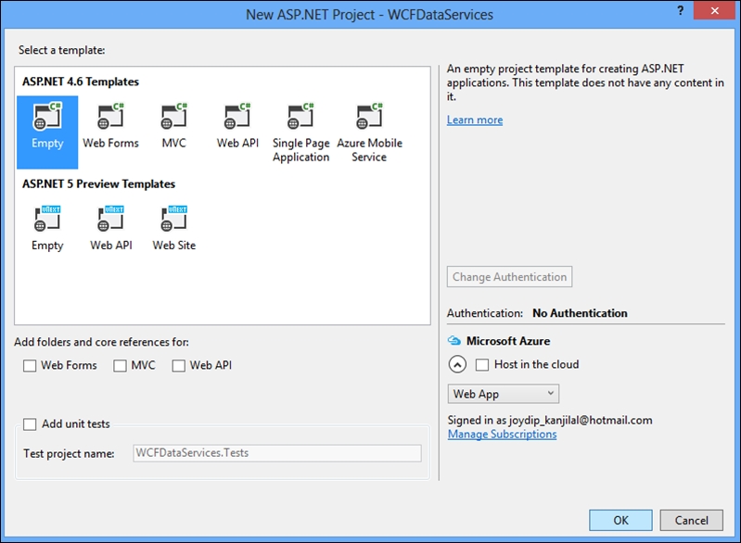Select the ASP.NET 5 Preview Web API template
Viewport: 741px width, 543px height.
[x=111, y=229]
